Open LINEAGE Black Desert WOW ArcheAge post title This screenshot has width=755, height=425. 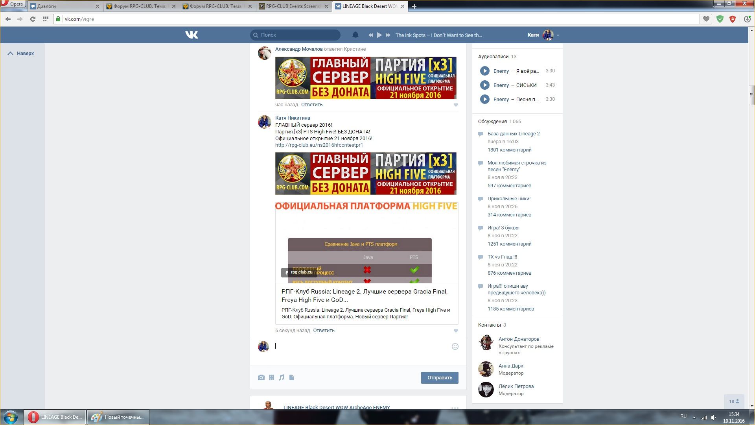coord(337,407)
